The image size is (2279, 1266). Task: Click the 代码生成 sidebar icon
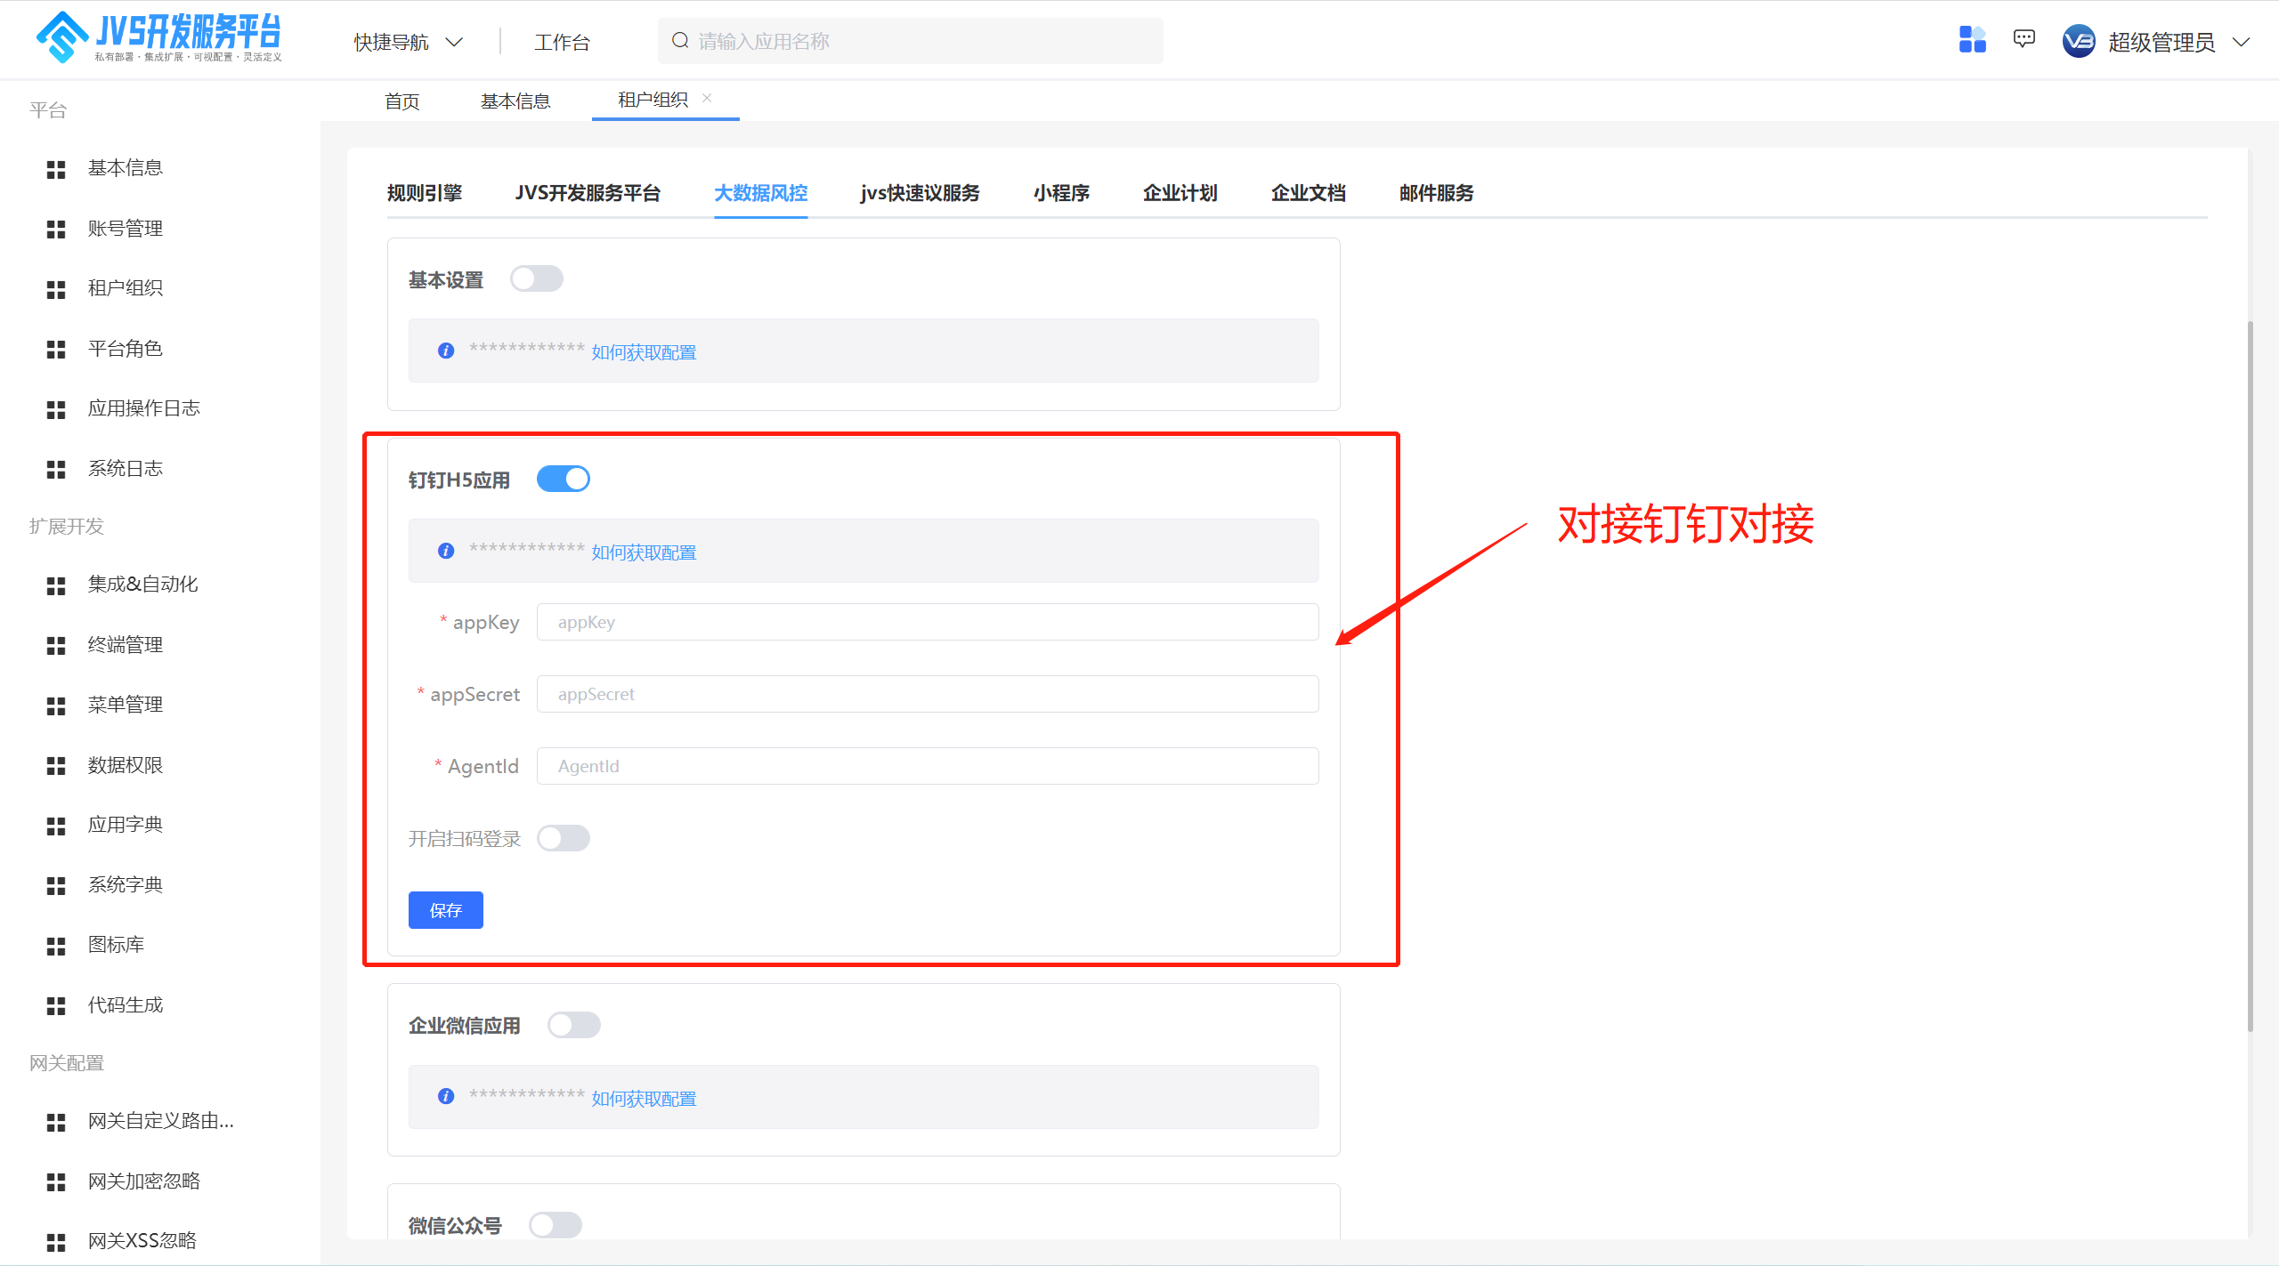pyautogui.click(x=56, y=1006)
